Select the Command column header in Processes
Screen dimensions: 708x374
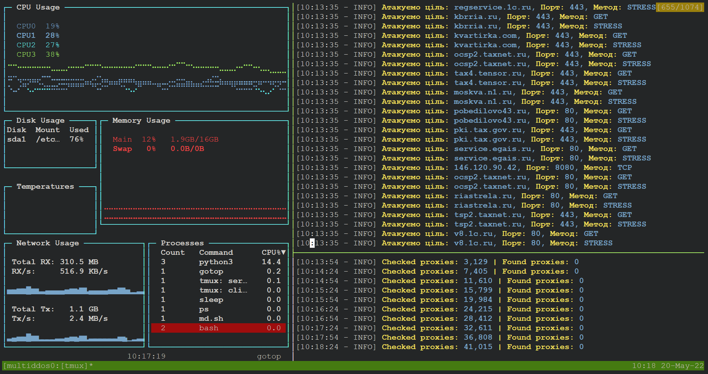[216, 253]
